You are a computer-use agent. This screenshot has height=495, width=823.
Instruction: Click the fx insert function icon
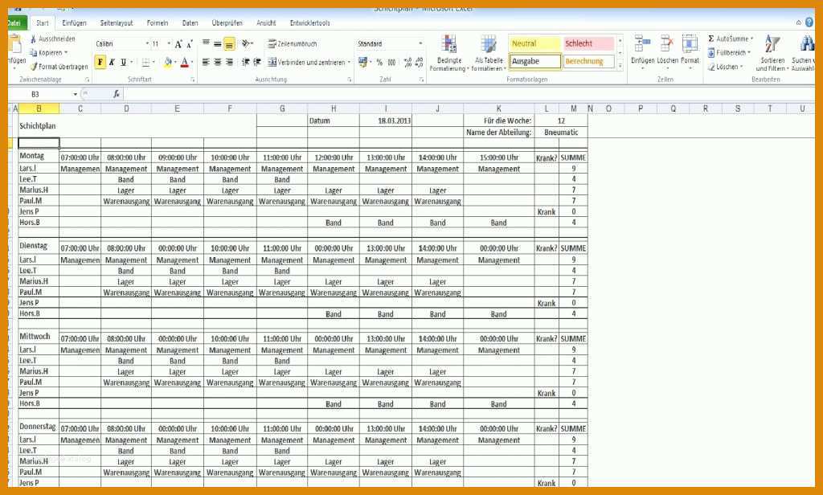click(x=117, y=94)
